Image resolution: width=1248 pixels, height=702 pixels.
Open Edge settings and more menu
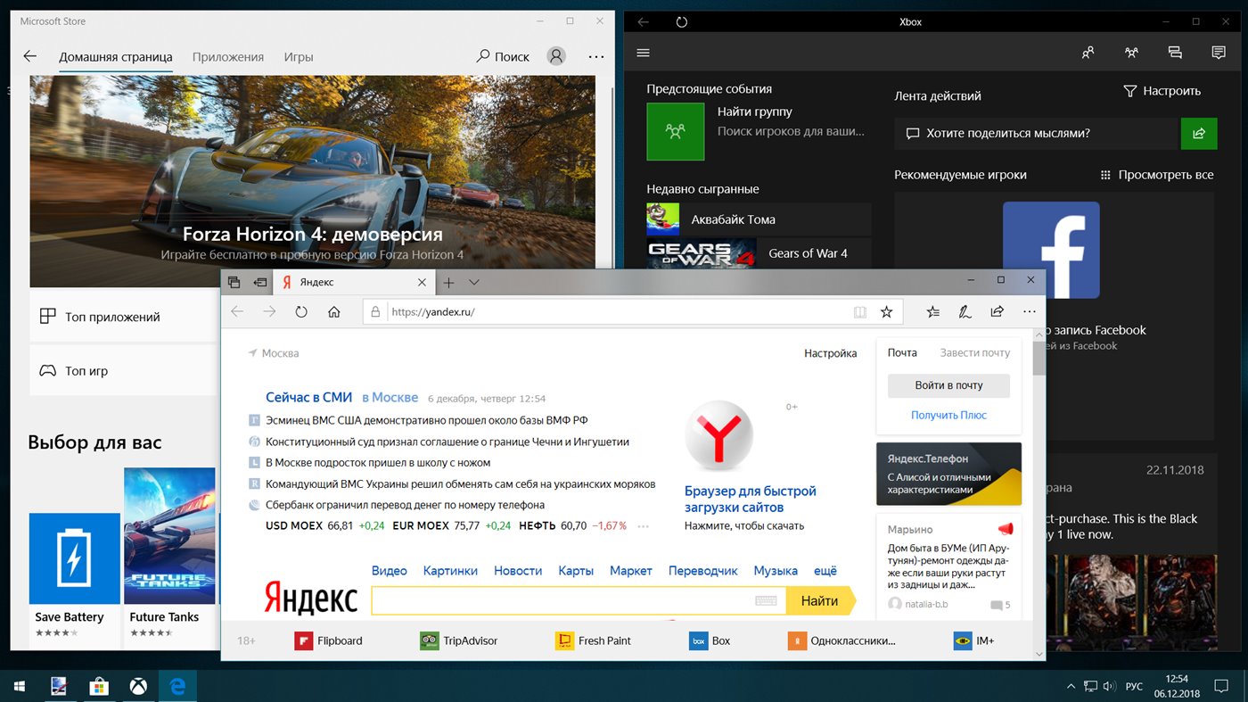1030,312
